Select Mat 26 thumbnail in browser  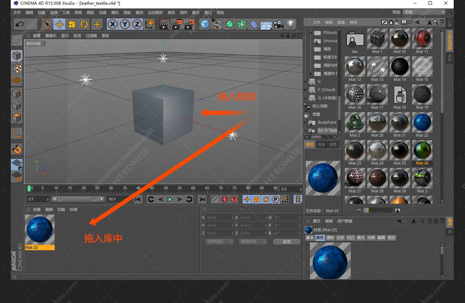422,153
